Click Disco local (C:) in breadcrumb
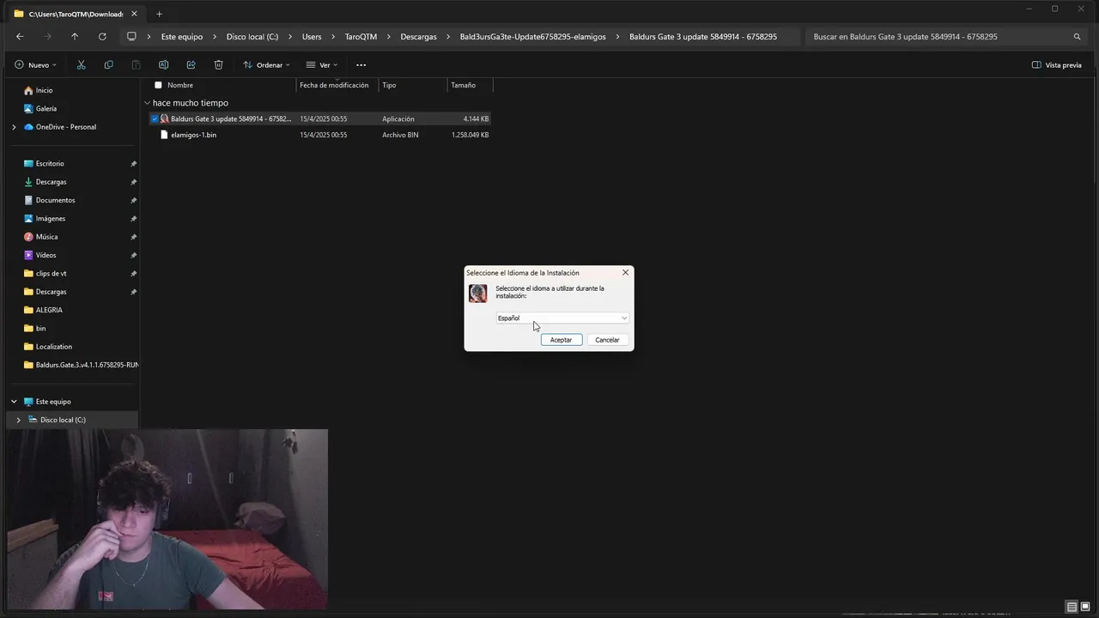Viewport: 1099px width, 618px height. pos(252,37)
